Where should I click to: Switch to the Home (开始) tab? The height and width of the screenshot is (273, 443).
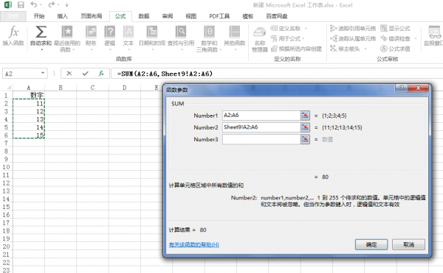pyautogui.click(x=39, y=16)
